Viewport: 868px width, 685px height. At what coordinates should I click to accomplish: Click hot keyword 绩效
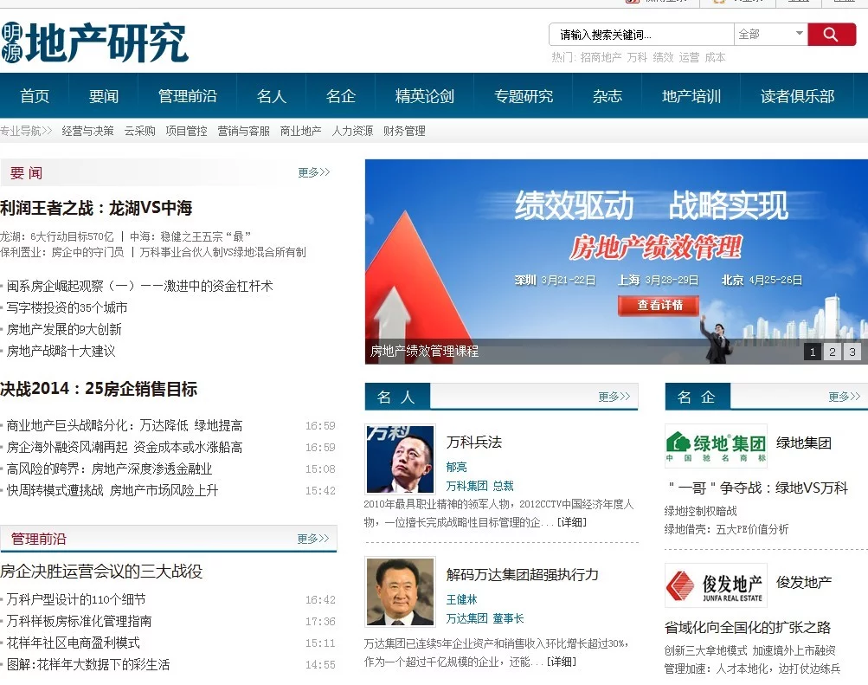coord(663,57)
